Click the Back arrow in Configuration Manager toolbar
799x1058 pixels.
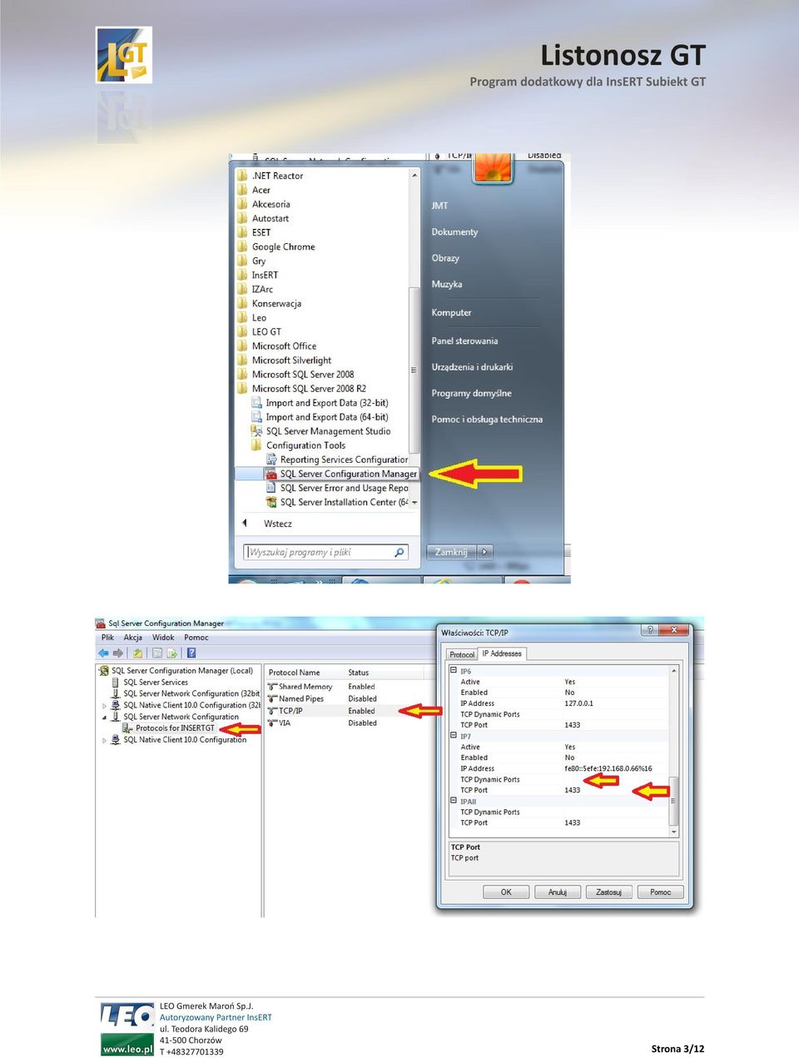coord(103,653)
